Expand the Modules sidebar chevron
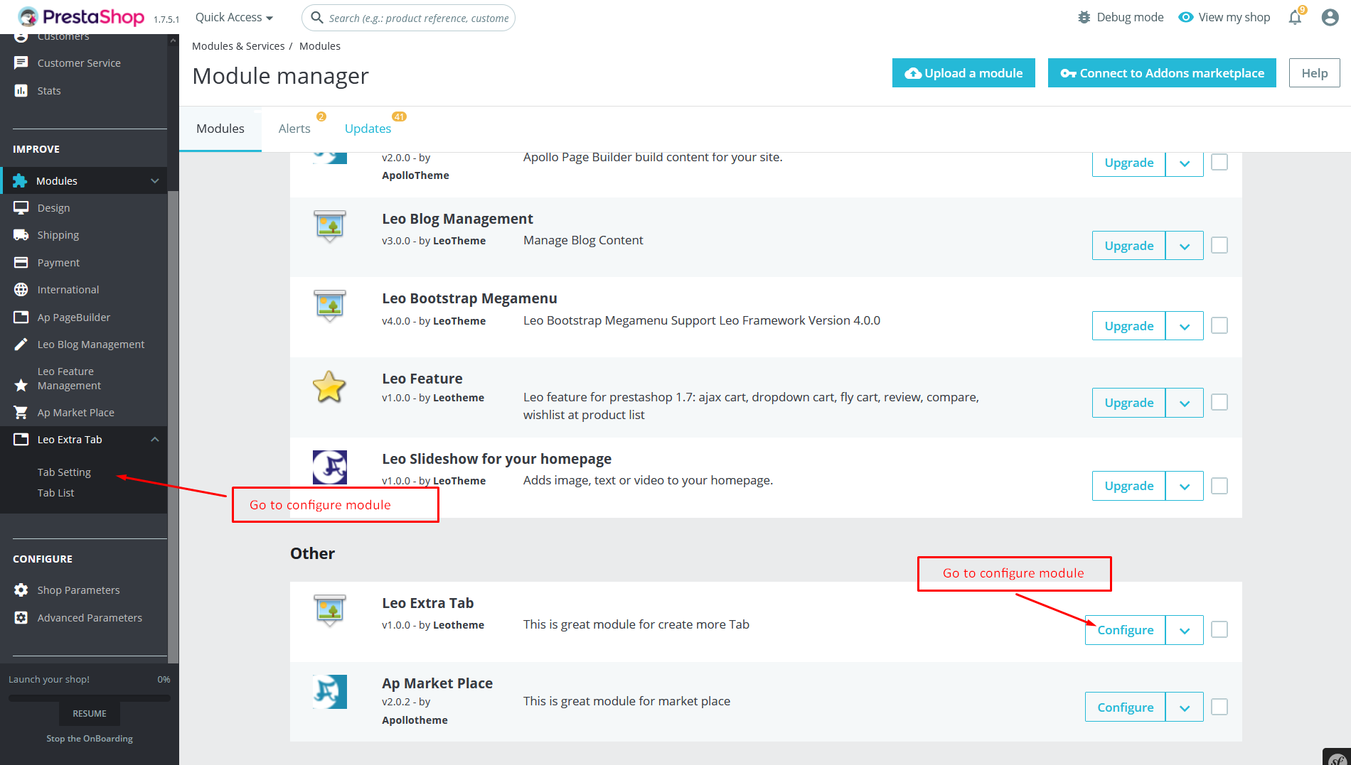The width and height of the screenshot is (1351, 765). (154, 181)
